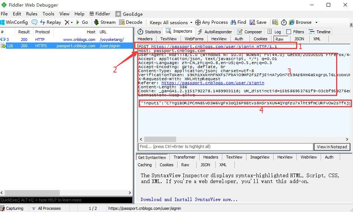Enable Stream mode
Image resolution: width=353 pixels, height=212 pixels.
(x=104, y=22)
